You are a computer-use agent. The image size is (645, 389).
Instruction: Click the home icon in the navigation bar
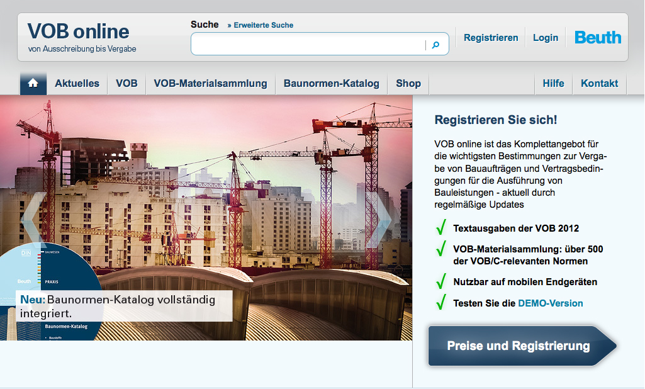33,82
